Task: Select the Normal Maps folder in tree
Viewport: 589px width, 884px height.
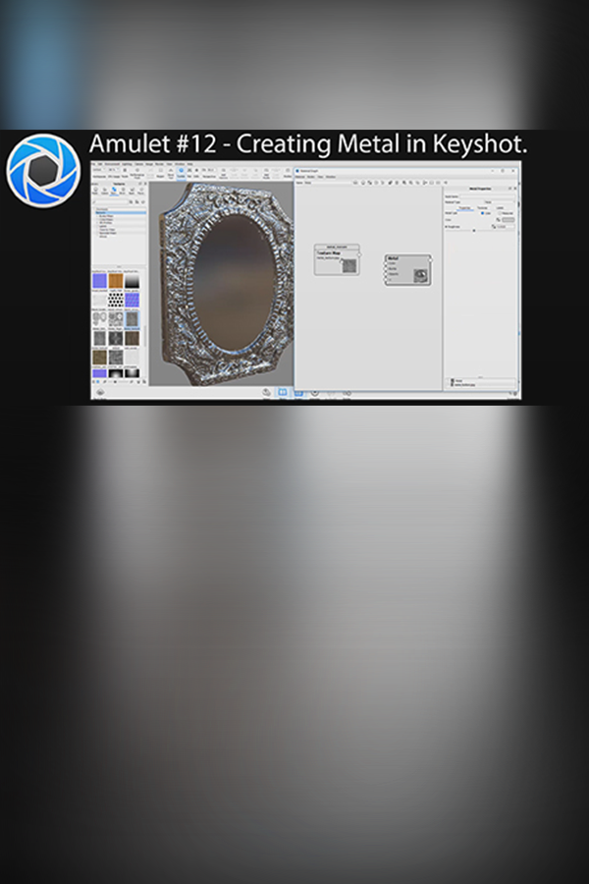Action: point(108,233)
